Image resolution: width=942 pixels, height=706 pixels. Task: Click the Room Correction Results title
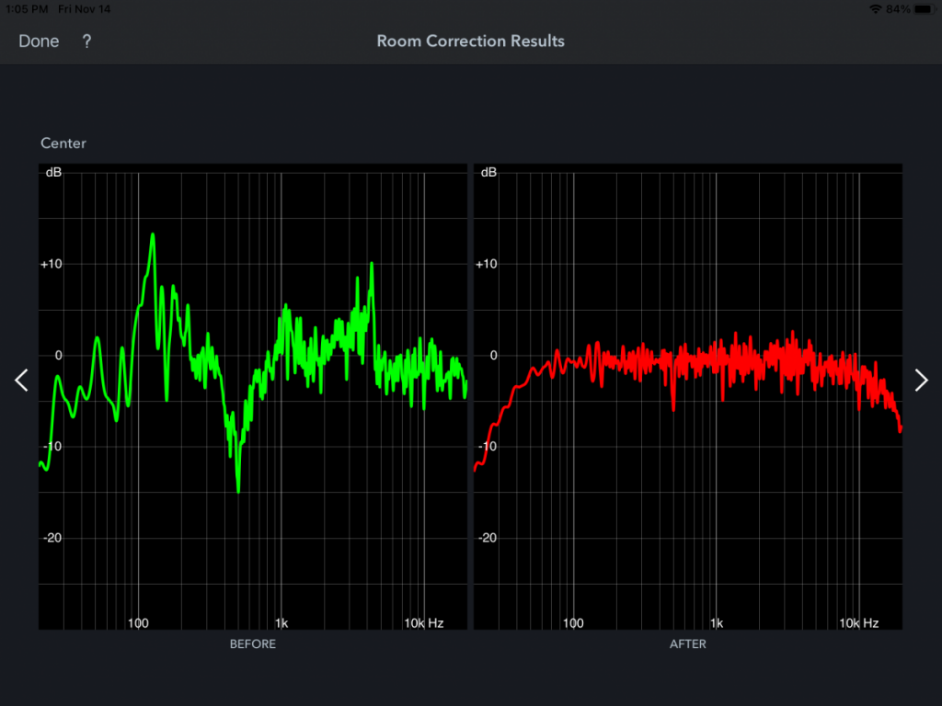470,41
